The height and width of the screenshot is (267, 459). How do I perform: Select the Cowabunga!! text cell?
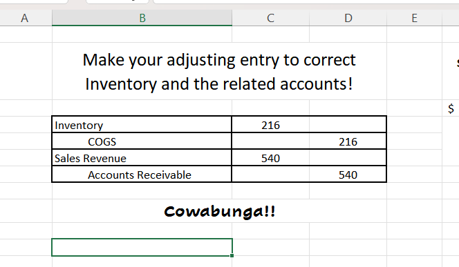pos(219,211)
